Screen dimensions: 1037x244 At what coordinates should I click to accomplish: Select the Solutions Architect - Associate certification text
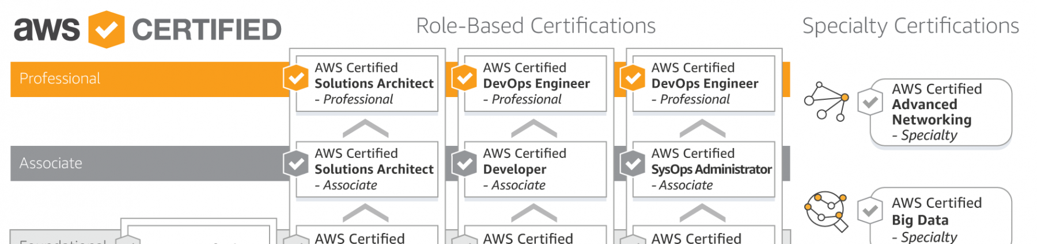pyautogui.click(x=374, y=169)
